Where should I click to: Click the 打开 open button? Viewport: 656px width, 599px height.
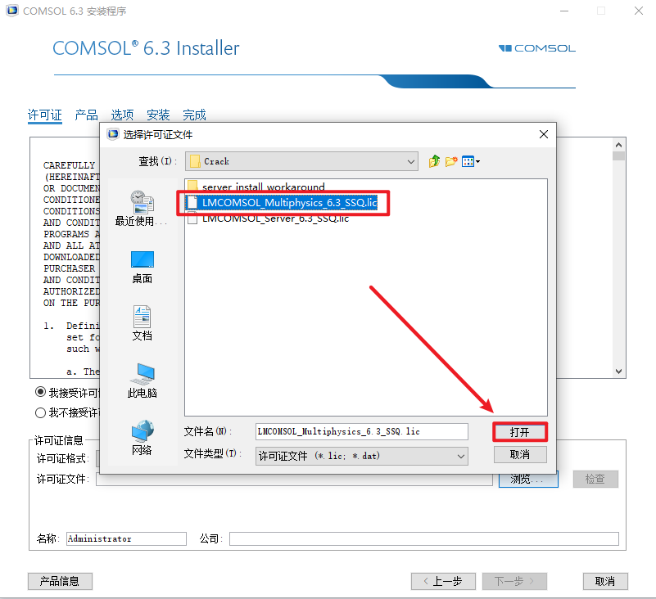(x=519, y=432)
